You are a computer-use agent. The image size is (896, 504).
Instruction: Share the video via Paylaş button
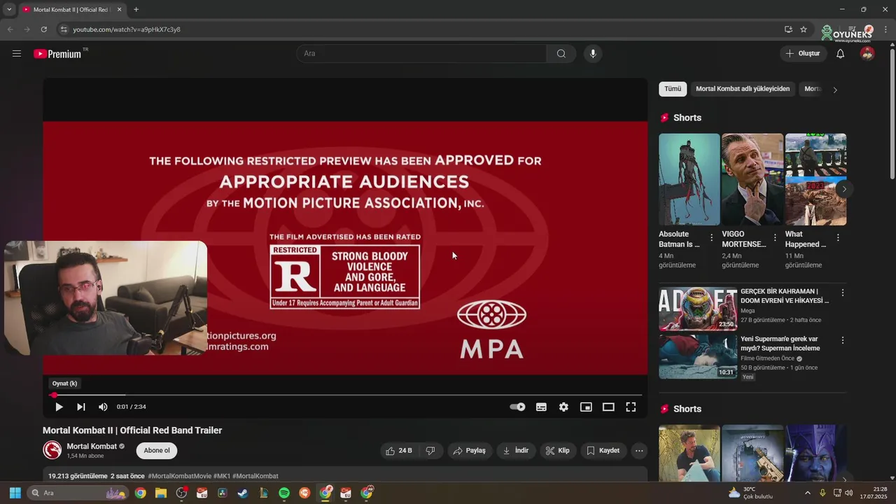point(469,451)
